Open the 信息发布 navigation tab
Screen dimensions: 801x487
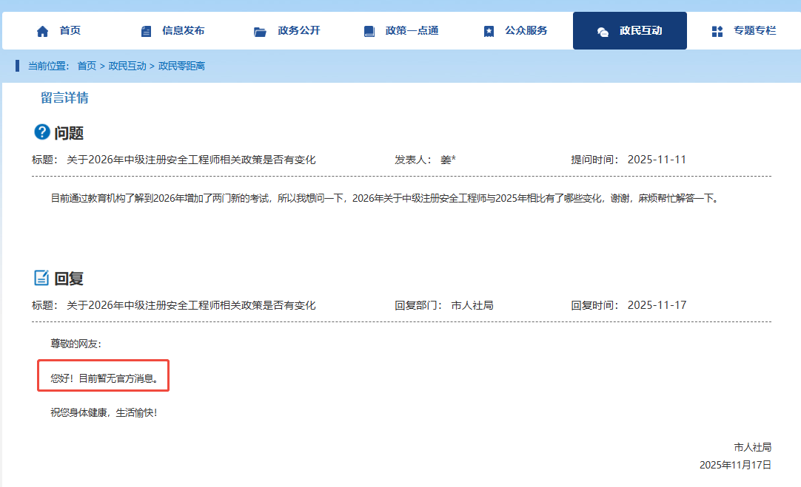pyautogui.click(x=183, y=31)
